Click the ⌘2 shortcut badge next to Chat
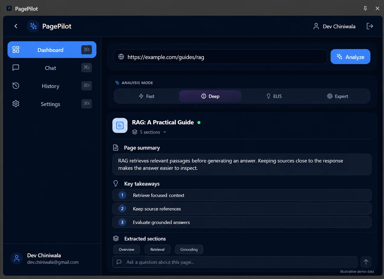Viewport: 384px width, 279px height. pyautogui.click(x=87, y=67)
